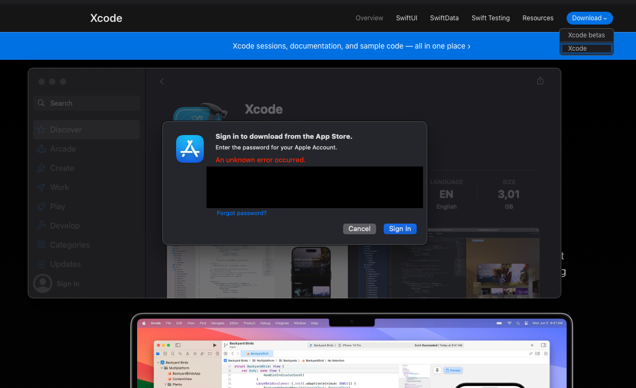Open the Swift Testing nav item
The width and height of the screenshot is (636, 388).
(x=490, y=18)
